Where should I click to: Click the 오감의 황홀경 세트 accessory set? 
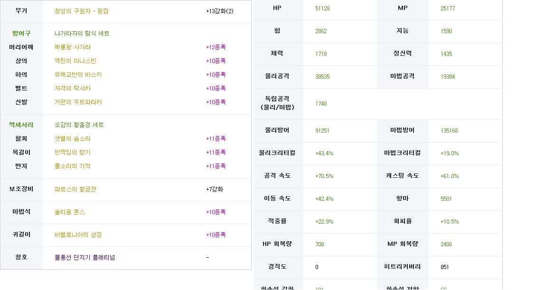click(x=79, y=125)
